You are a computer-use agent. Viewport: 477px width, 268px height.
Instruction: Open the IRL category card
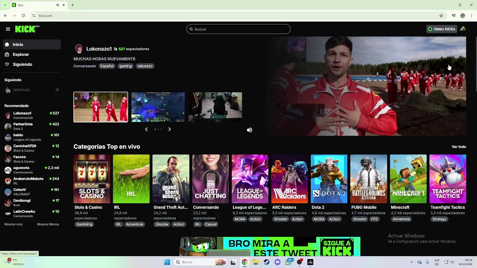pyautogui.click(x=131, y=179)
